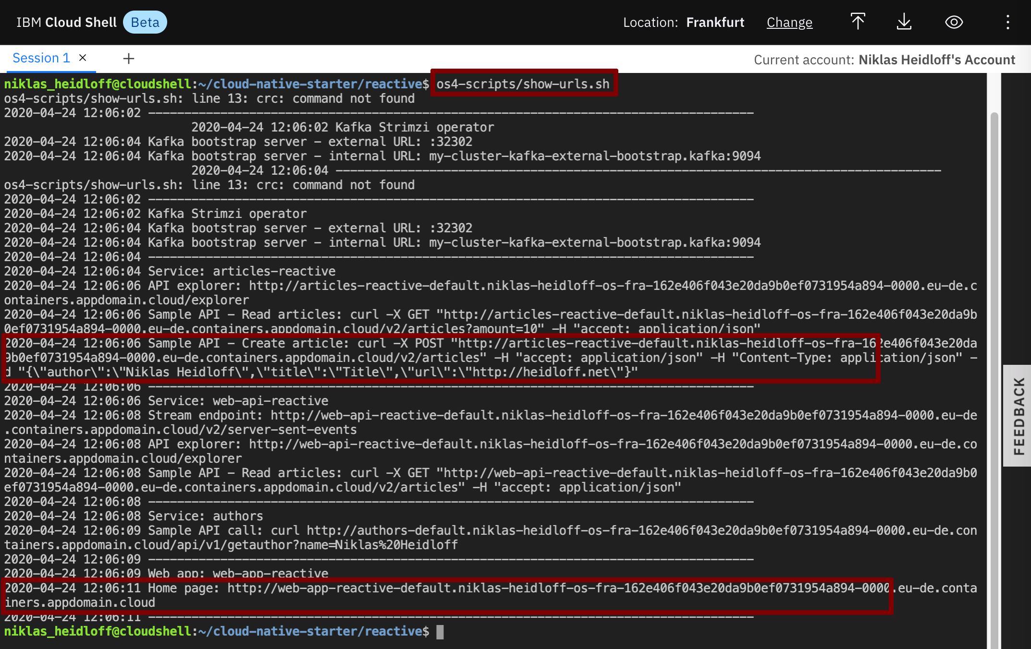Click the os4-scripts/show-urls.sh command text
Screen dimensions: 1031x649
pyautogui.click(x=523, y=84)
